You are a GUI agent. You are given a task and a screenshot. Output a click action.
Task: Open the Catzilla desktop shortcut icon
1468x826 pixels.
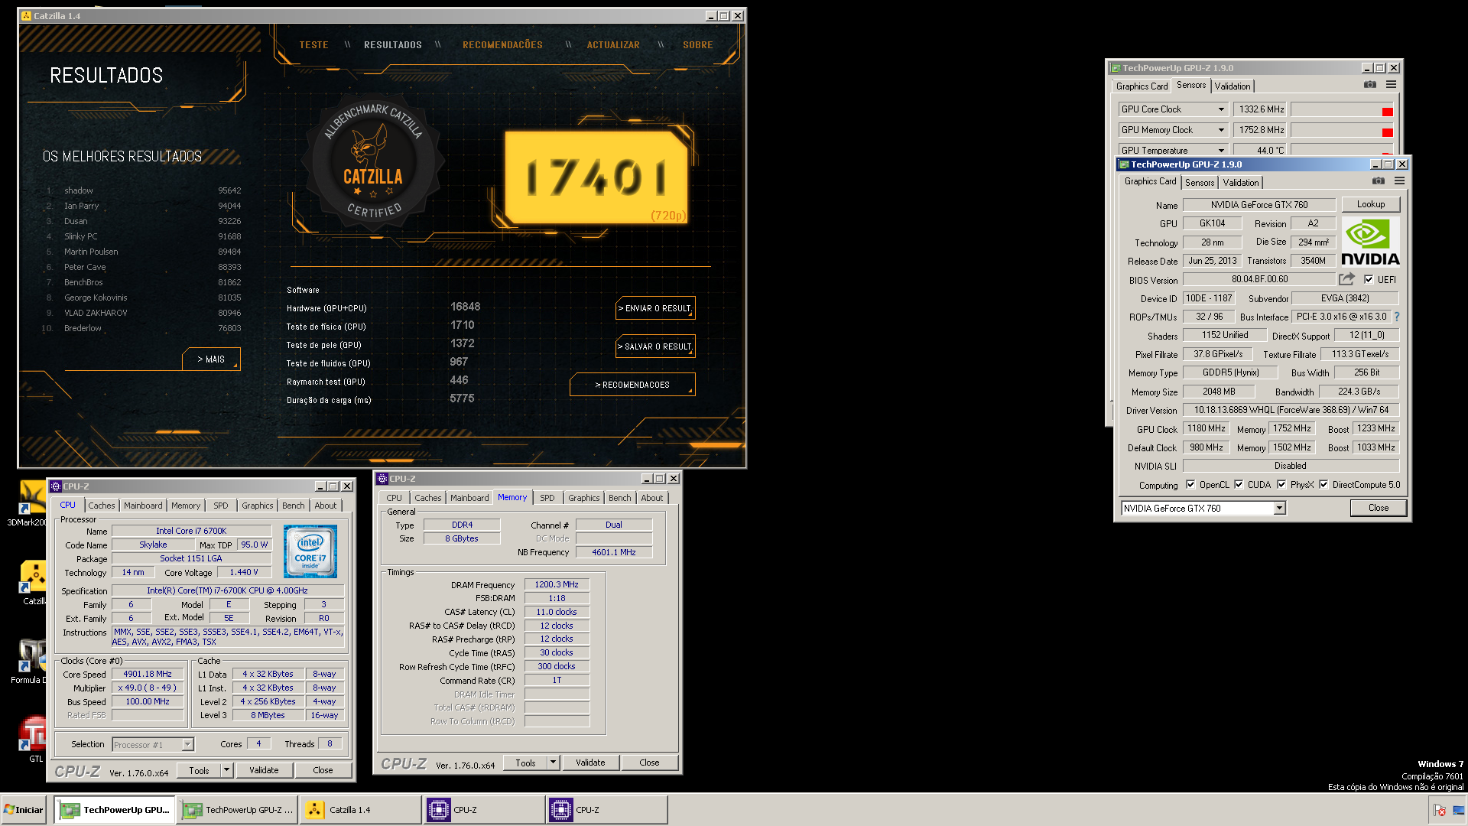[x=32, y=581]
